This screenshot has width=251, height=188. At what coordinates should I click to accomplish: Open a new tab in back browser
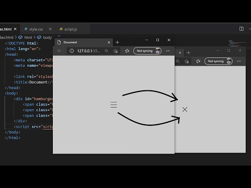click(188, 53)
